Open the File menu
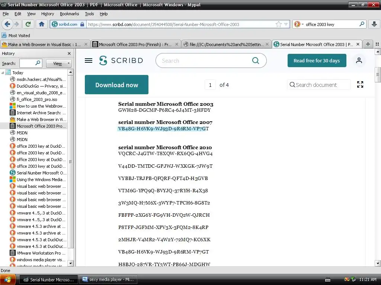Screen dimensions: 381x285 (x=6, y=14)
